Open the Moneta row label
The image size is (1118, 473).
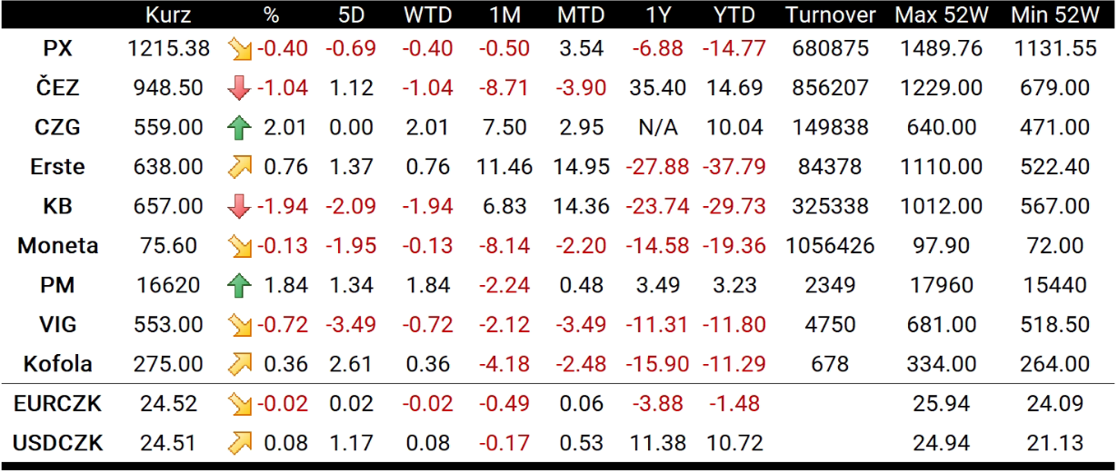[x=58, y=246]
